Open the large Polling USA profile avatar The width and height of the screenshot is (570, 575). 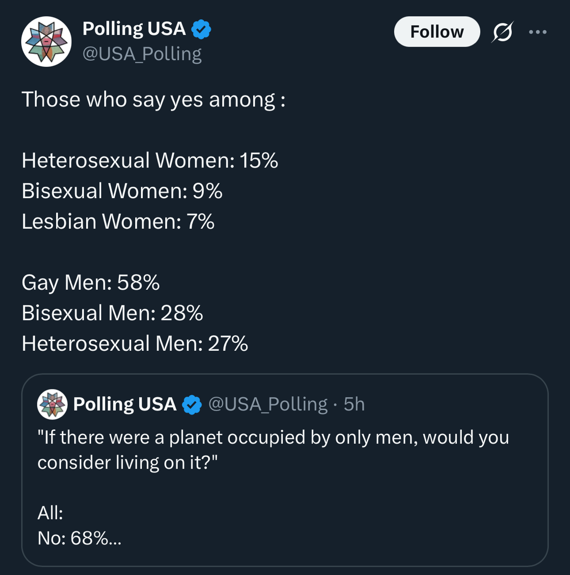(46, 42)
